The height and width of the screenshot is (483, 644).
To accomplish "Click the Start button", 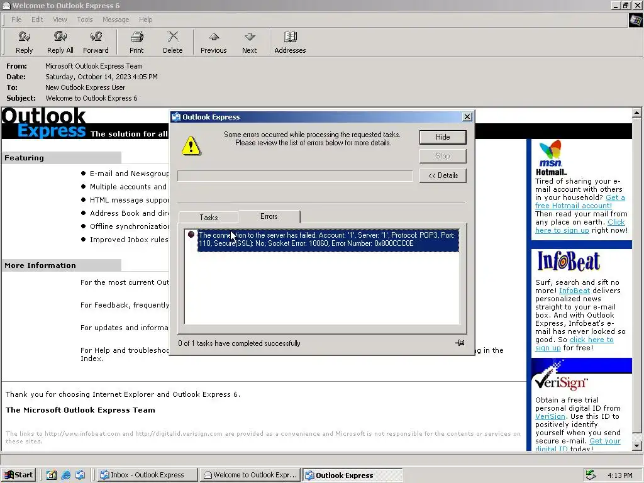I will point(19,475).
